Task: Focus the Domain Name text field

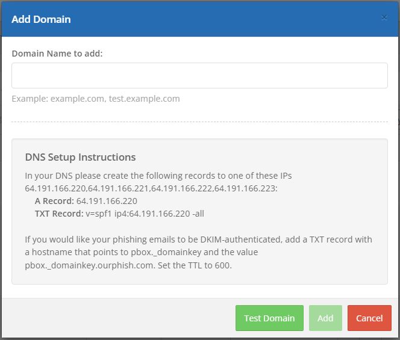Action: pos(199,76)
